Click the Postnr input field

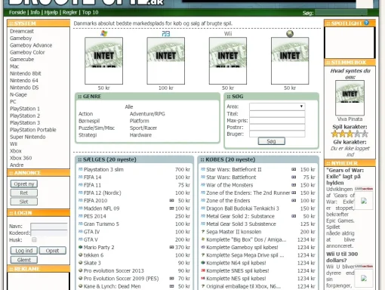pyautogui.click(x=277, y=127)
